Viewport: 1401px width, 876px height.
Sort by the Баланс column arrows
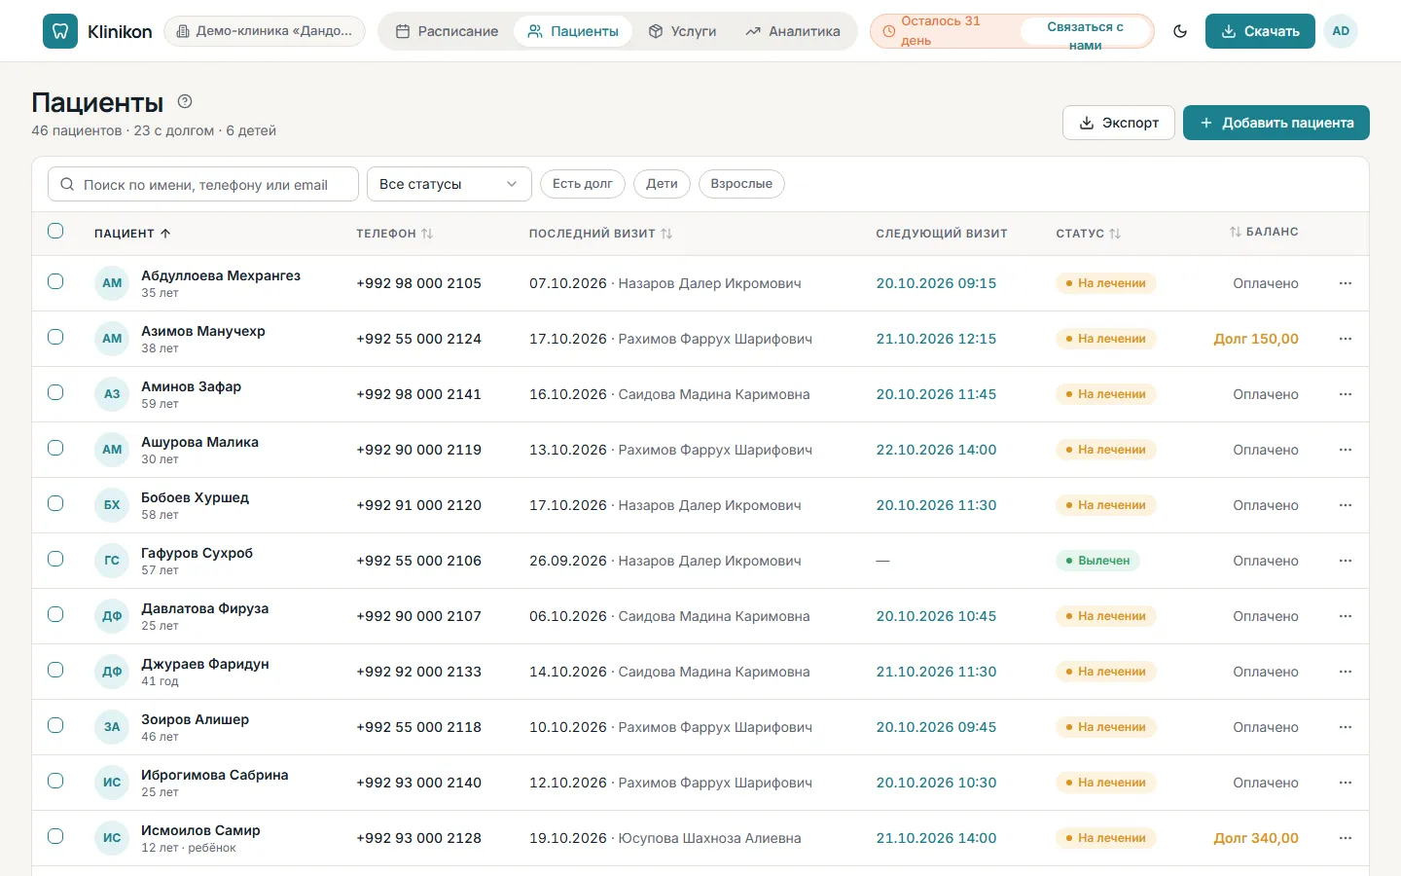1235,232
